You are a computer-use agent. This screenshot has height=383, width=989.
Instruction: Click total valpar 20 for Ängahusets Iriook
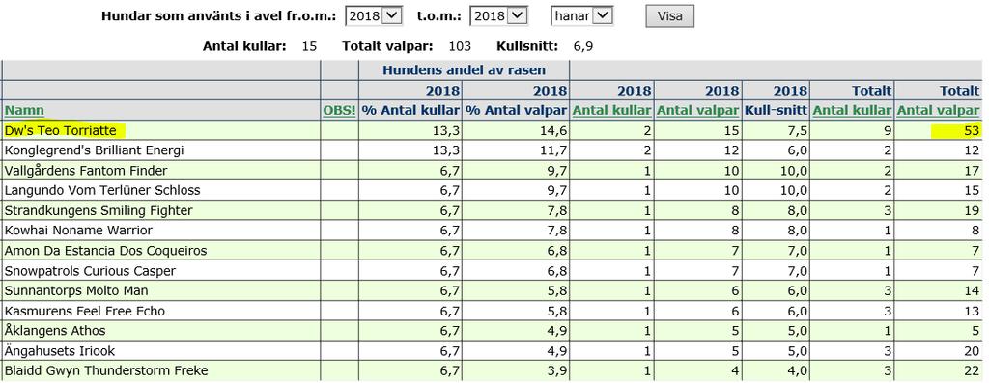pos(971,351)
